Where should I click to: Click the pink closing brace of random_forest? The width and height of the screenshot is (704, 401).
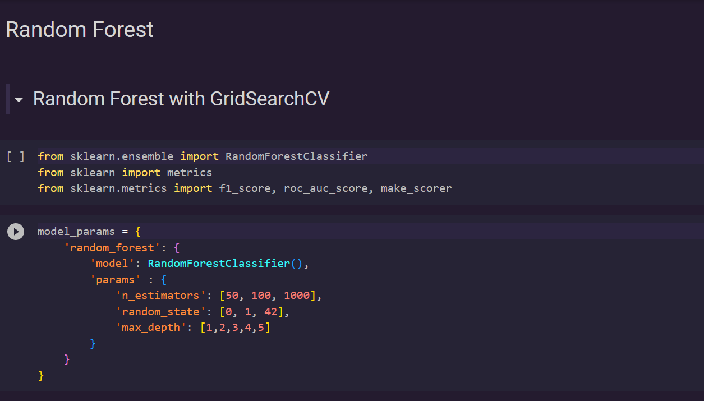tap(67, 359)
